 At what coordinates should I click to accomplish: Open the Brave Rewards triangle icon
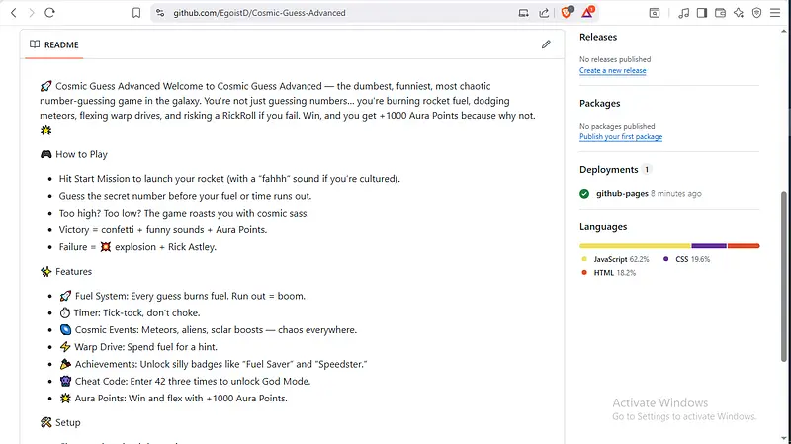[x=588, y=13]
